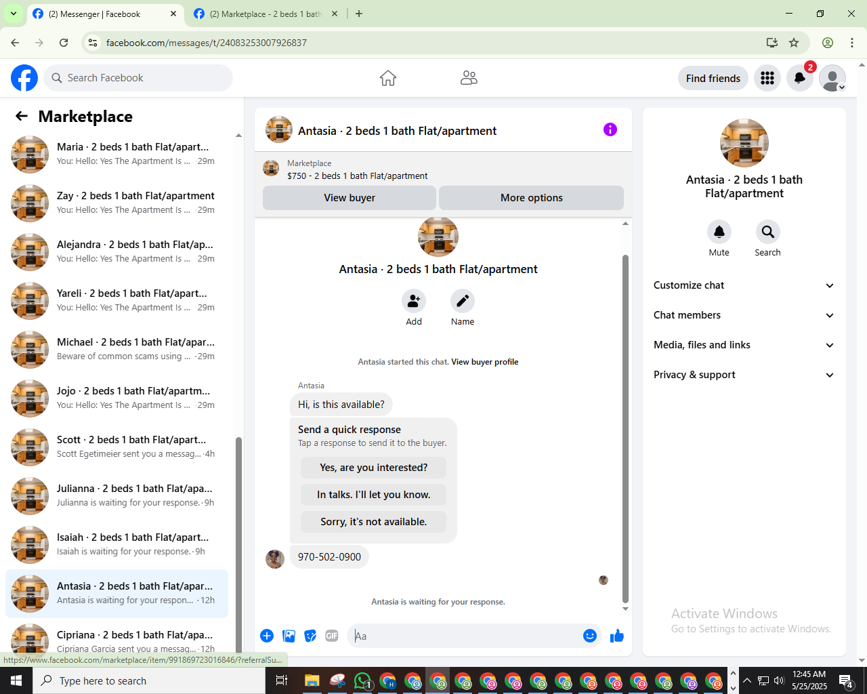Open Scott's conversation in the list
Screen dimensions: 867x694
click(x=117, y=447)
